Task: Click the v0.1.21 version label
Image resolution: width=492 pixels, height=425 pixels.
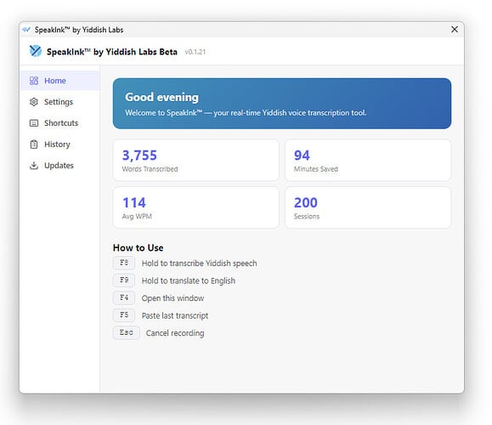Action: [x=195, y=52]
